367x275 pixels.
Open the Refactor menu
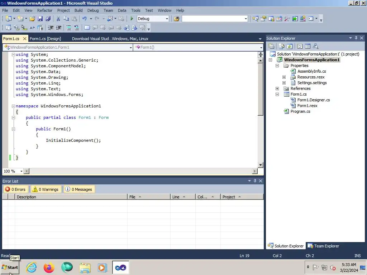[x=45, y=10]
